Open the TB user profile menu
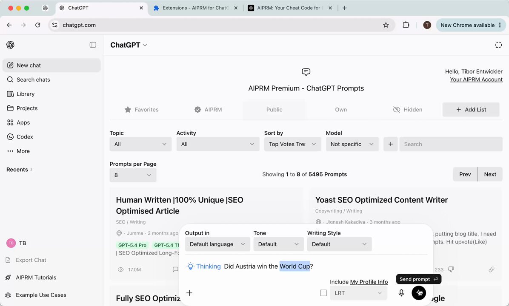Viewport: 509px width, 306px height. (16, 243)
